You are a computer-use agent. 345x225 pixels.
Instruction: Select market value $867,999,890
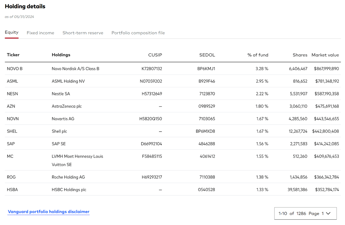point(326,69)
